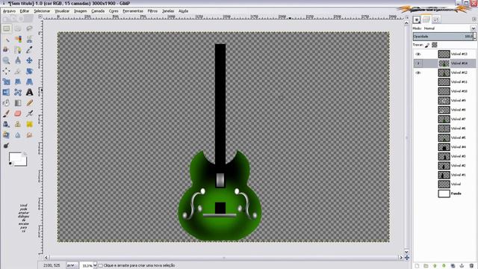This screenshot has height=269, width=478.
Task: Toggle visibility of Visível #14 layer
Action: [x=418, y=64]
